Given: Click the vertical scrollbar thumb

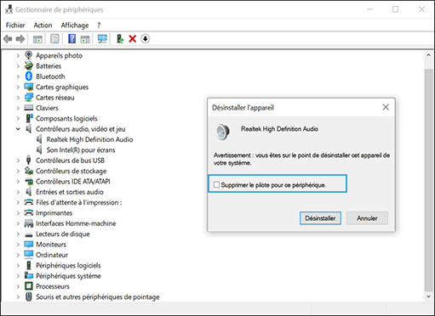Looking at the screenshot, I should tap(428, 180).
